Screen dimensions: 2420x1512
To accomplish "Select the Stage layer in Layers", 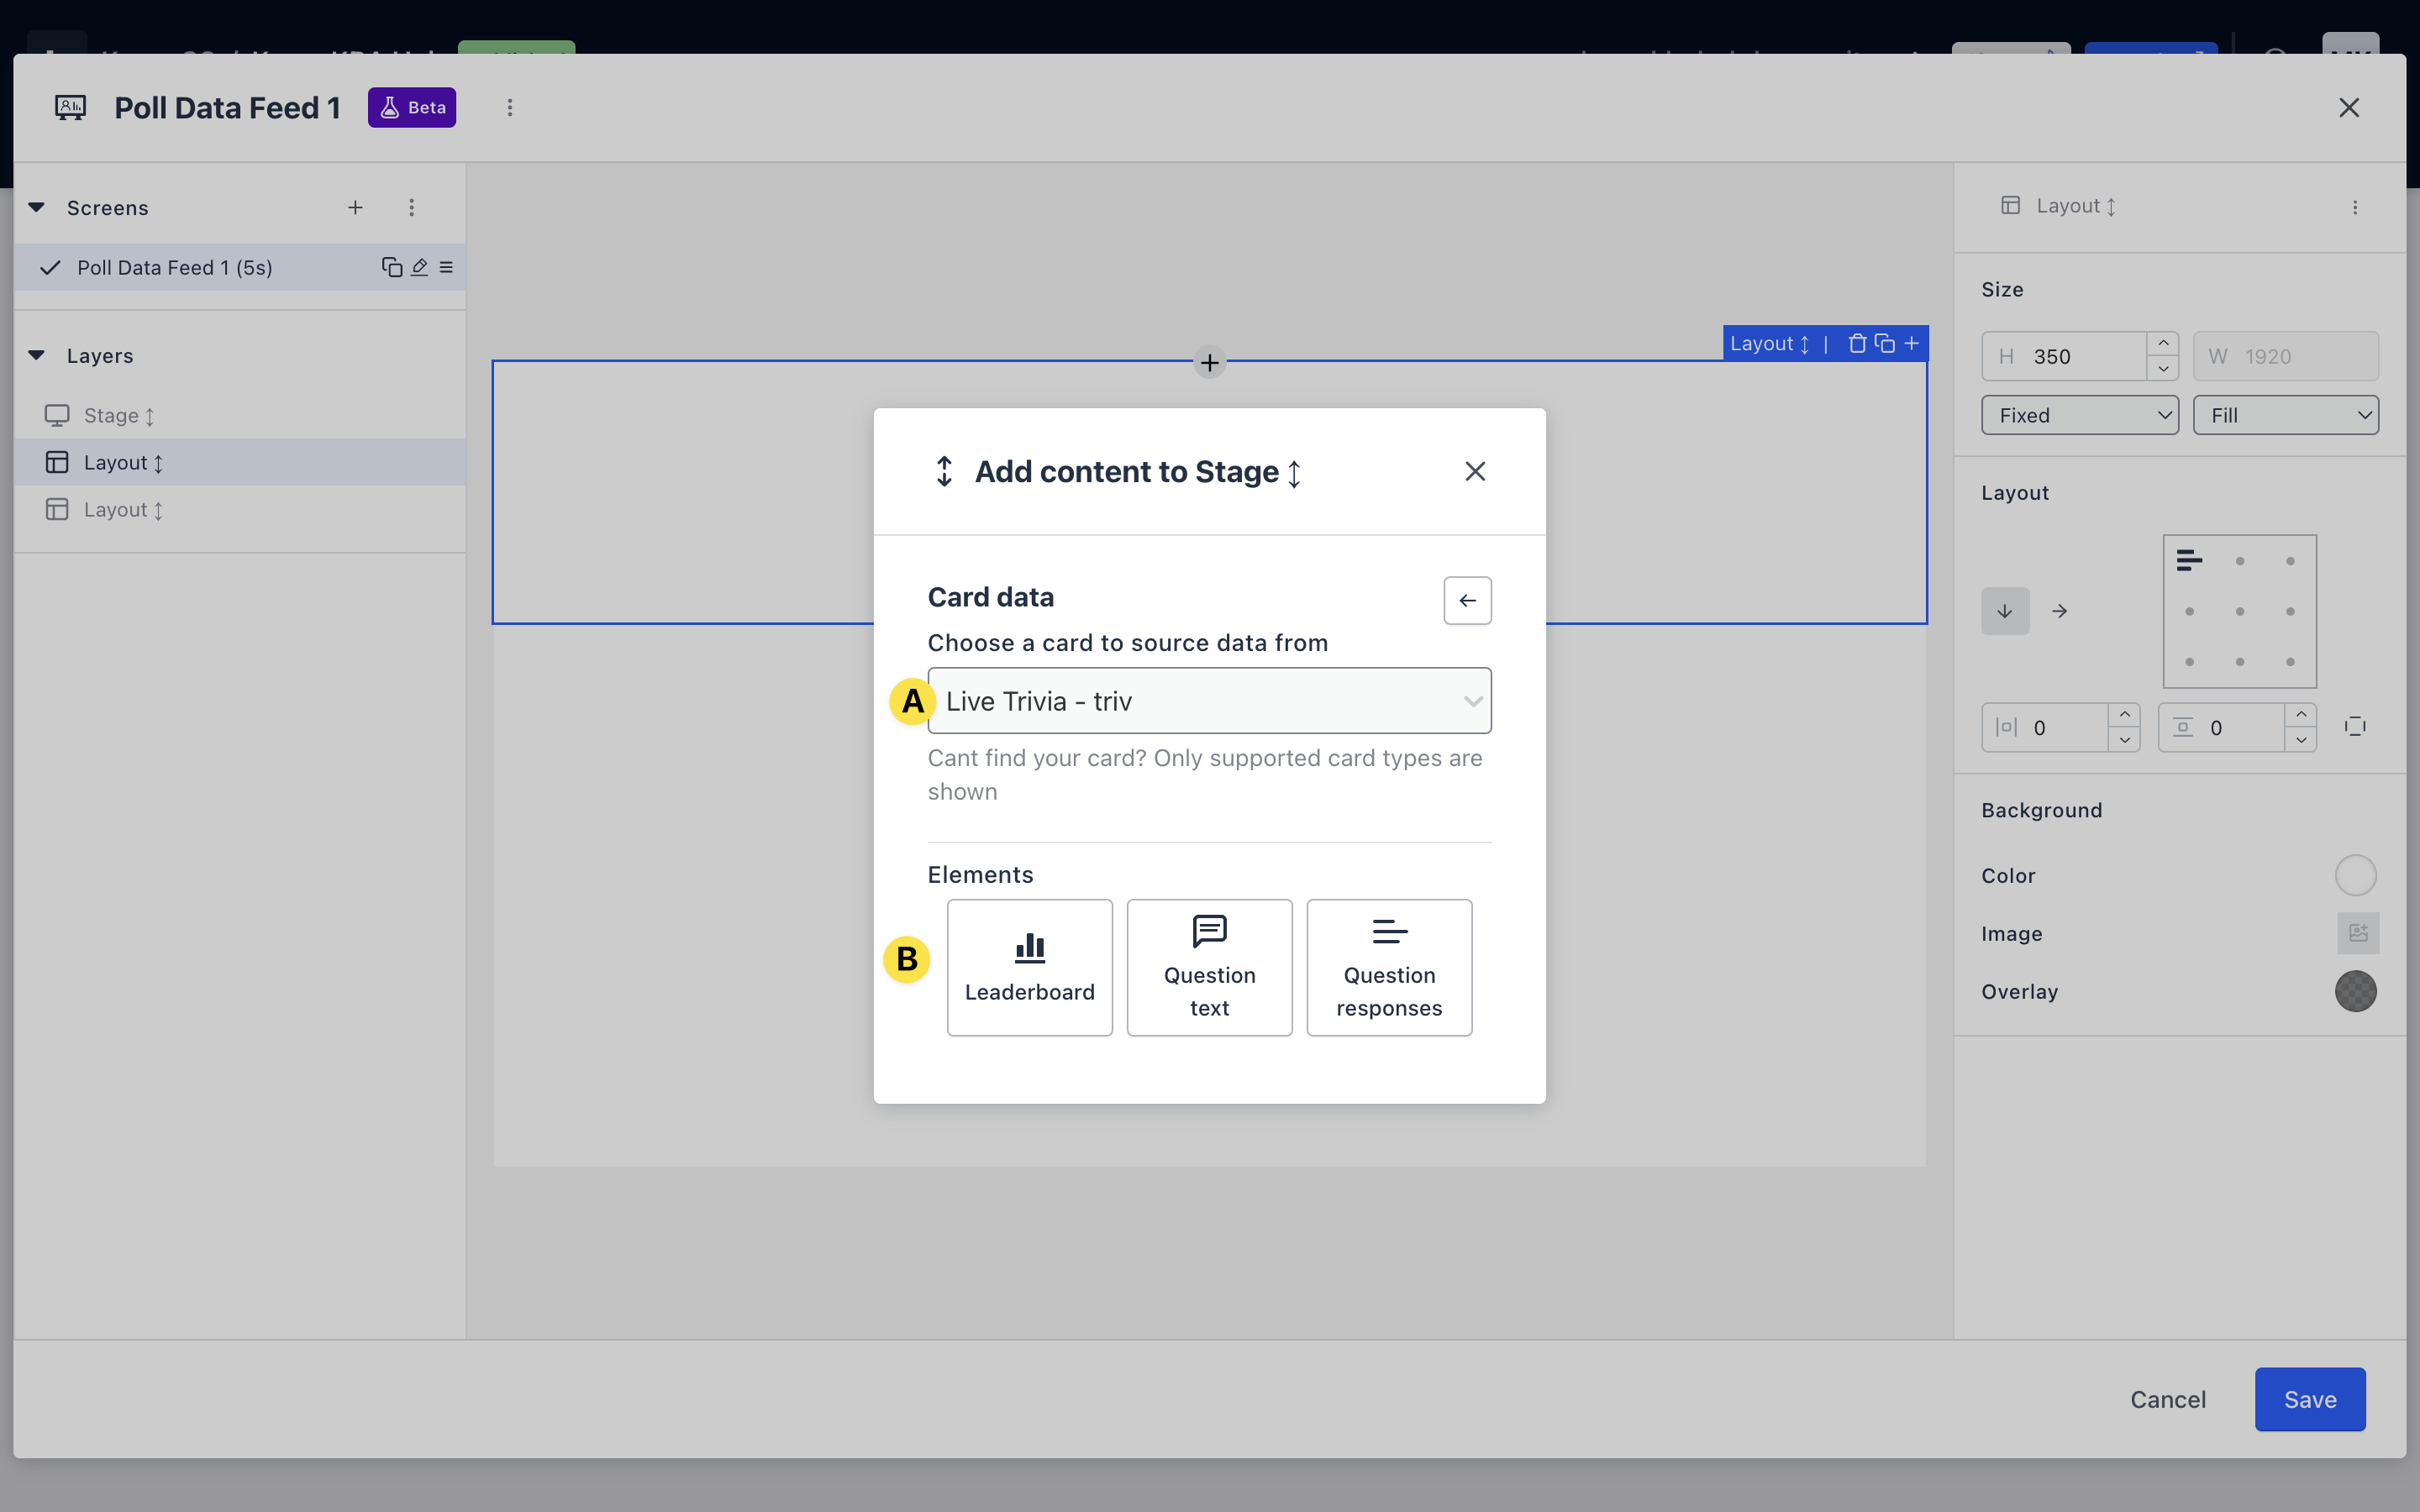I will click(x=112, y=415).
